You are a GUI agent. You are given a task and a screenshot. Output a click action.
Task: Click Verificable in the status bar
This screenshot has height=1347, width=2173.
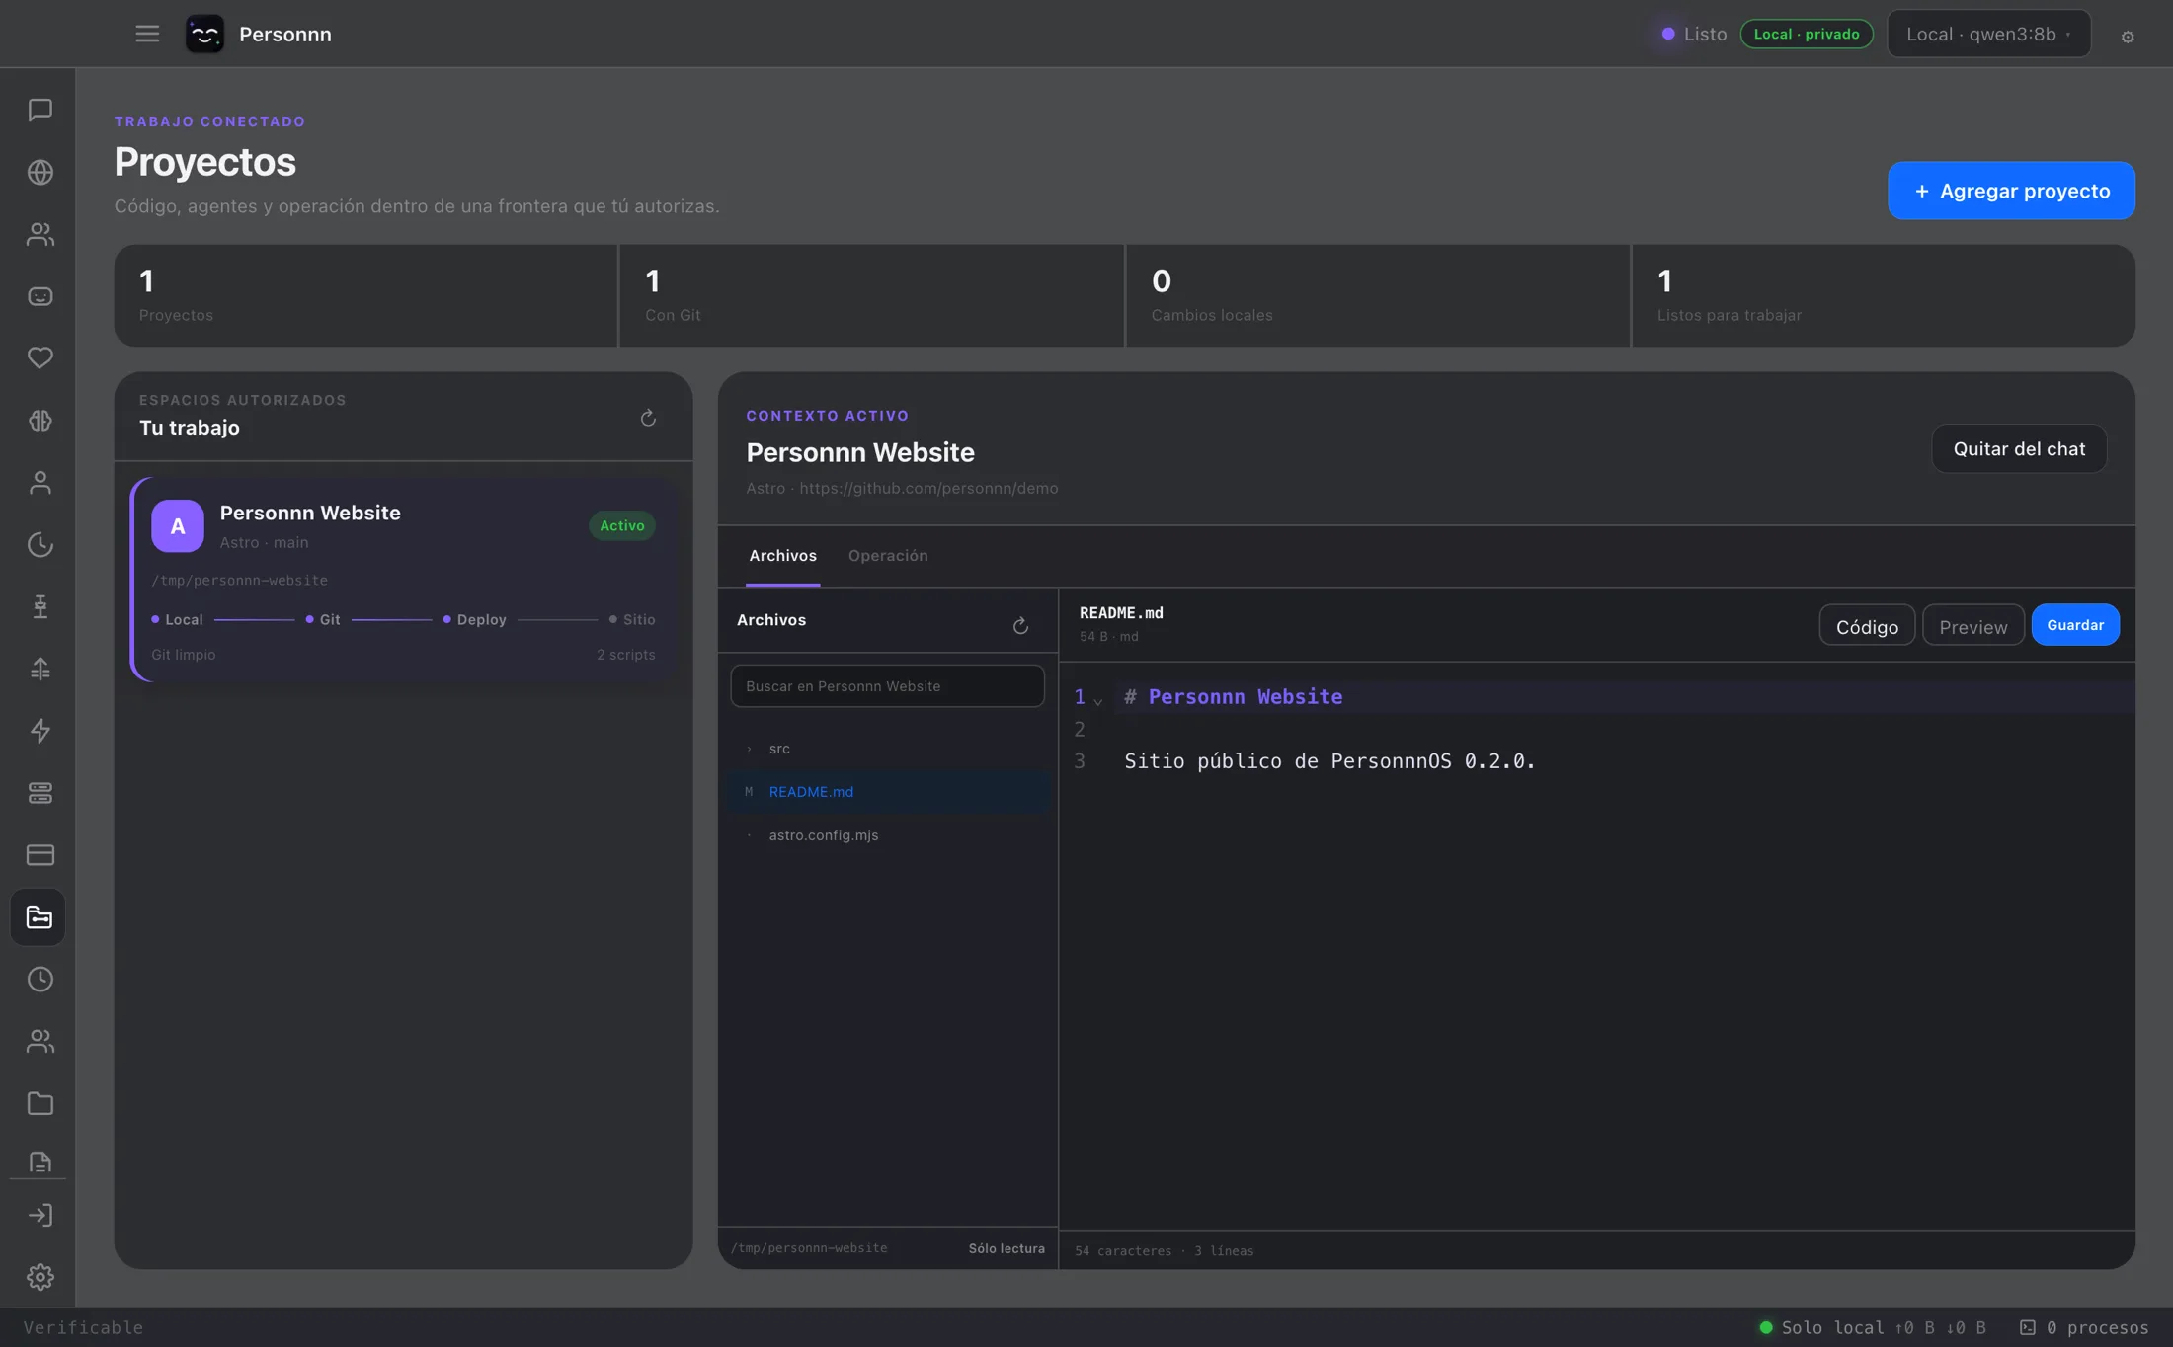pos(83,1327)
